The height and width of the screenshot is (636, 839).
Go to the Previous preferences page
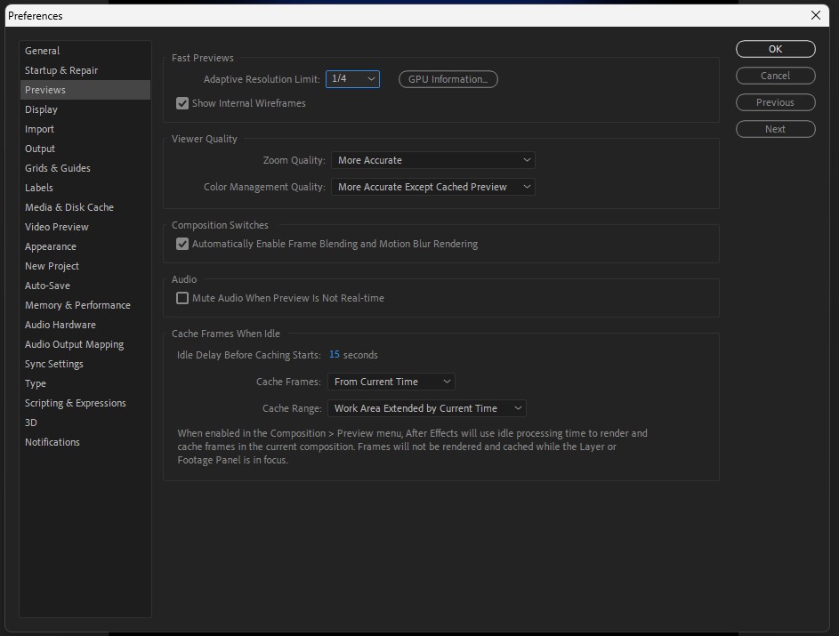[x=775, y=102]
